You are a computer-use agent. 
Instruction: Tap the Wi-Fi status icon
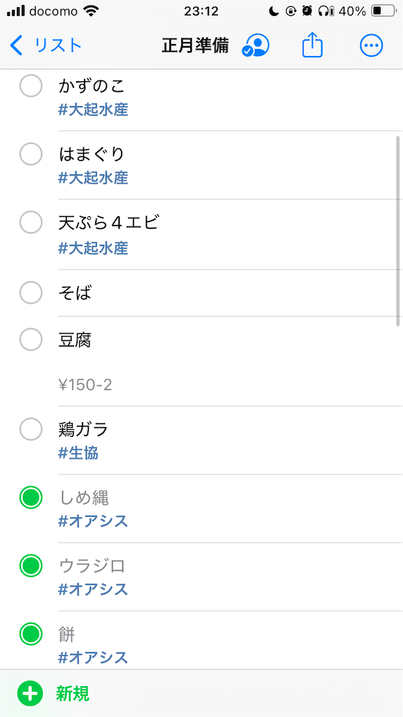[92, 11]
